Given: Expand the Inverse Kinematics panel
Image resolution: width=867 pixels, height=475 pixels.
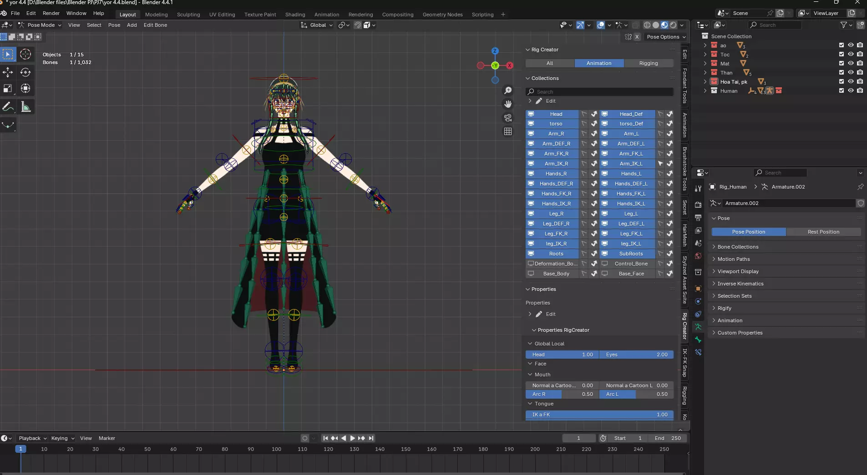Looking at the screenshot, I should point(740,284).
